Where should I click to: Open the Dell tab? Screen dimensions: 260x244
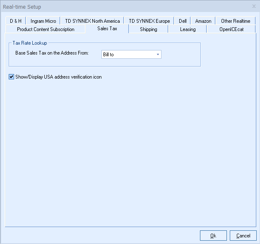pos(183,21)
